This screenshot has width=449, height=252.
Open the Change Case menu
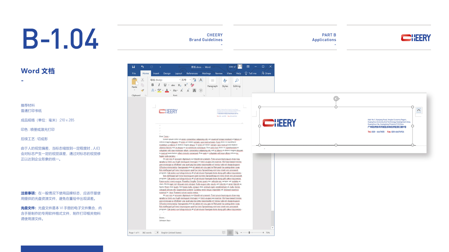pyautogui.click(x=175, y=90)
